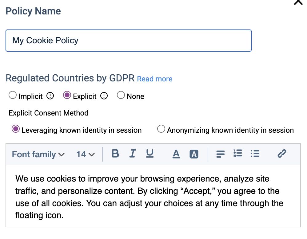
Task: Expand the Font family dropdown
Action: [38, 154]
